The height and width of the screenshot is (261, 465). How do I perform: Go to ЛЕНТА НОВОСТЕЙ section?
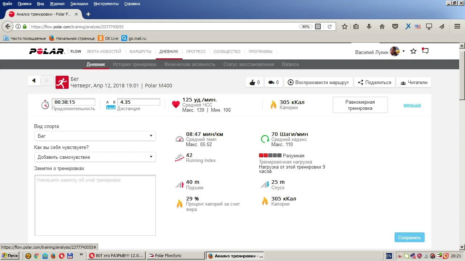coord(104,51)
